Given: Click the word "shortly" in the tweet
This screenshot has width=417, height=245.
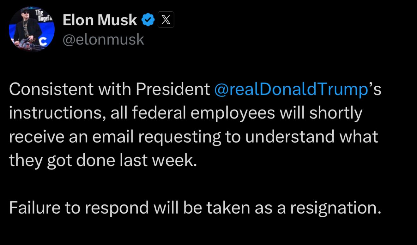Looking at the screenshot, I should coord(335,113).
